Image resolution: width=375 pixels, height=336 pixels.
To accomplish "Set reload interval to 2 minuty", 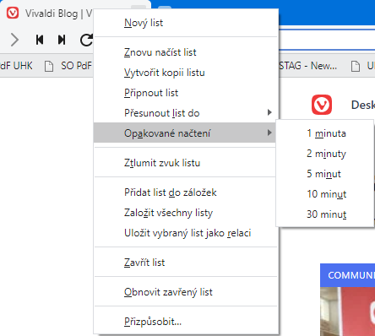I will (x=325, y=154).
